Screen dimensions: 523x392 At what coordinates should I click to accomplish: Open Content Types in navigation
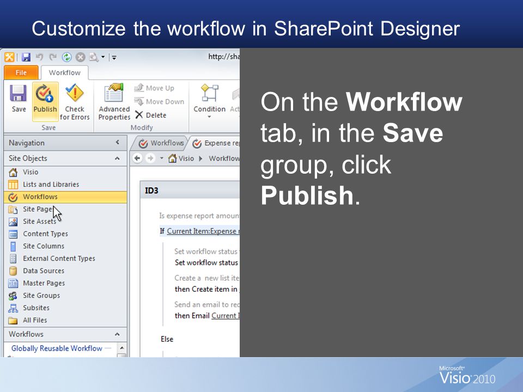coord(65,234)
